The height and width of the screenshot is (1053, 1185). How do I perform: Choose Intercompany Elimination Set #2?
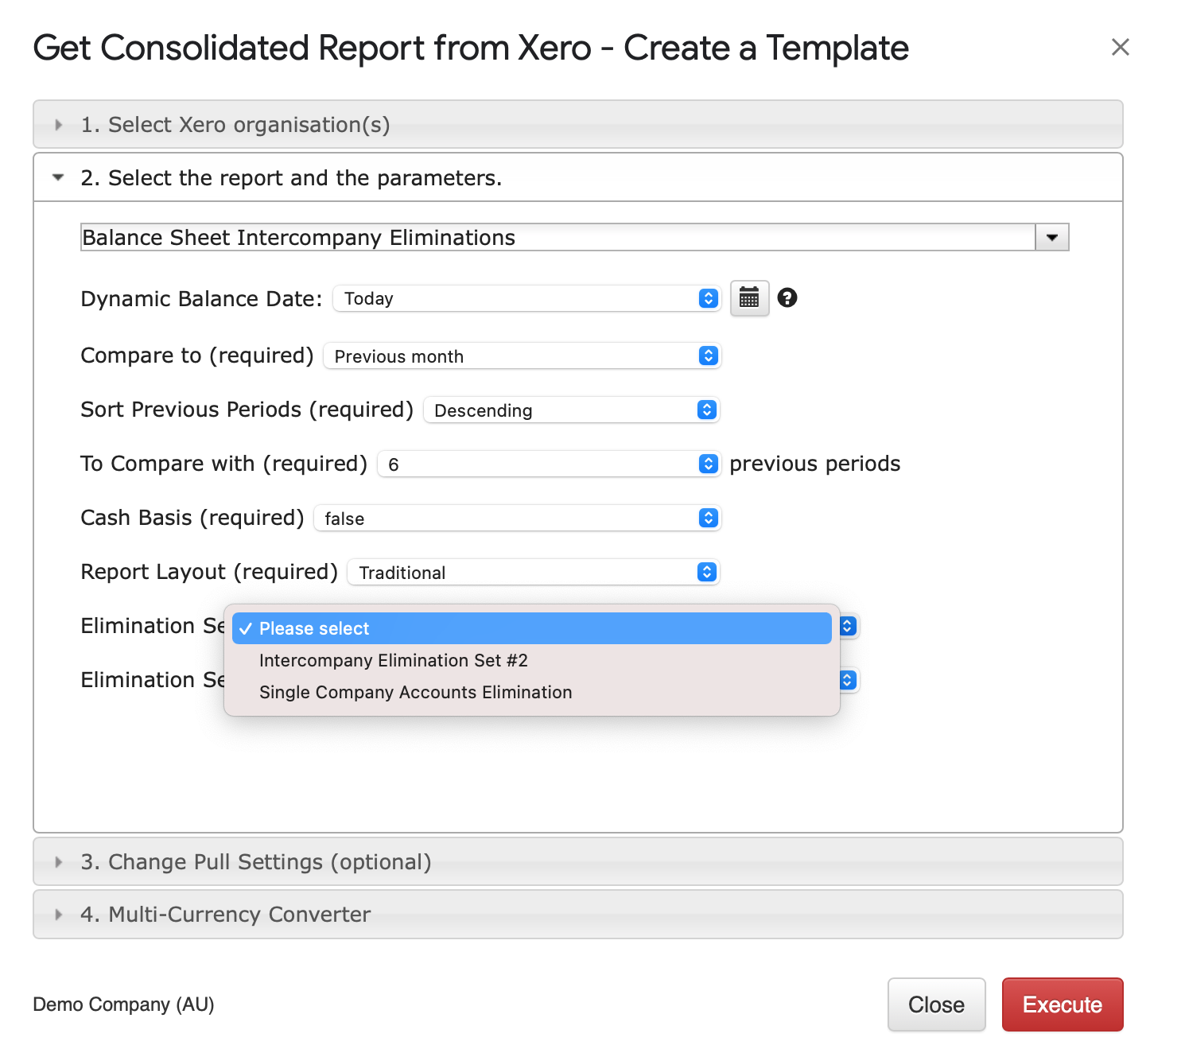531,660
